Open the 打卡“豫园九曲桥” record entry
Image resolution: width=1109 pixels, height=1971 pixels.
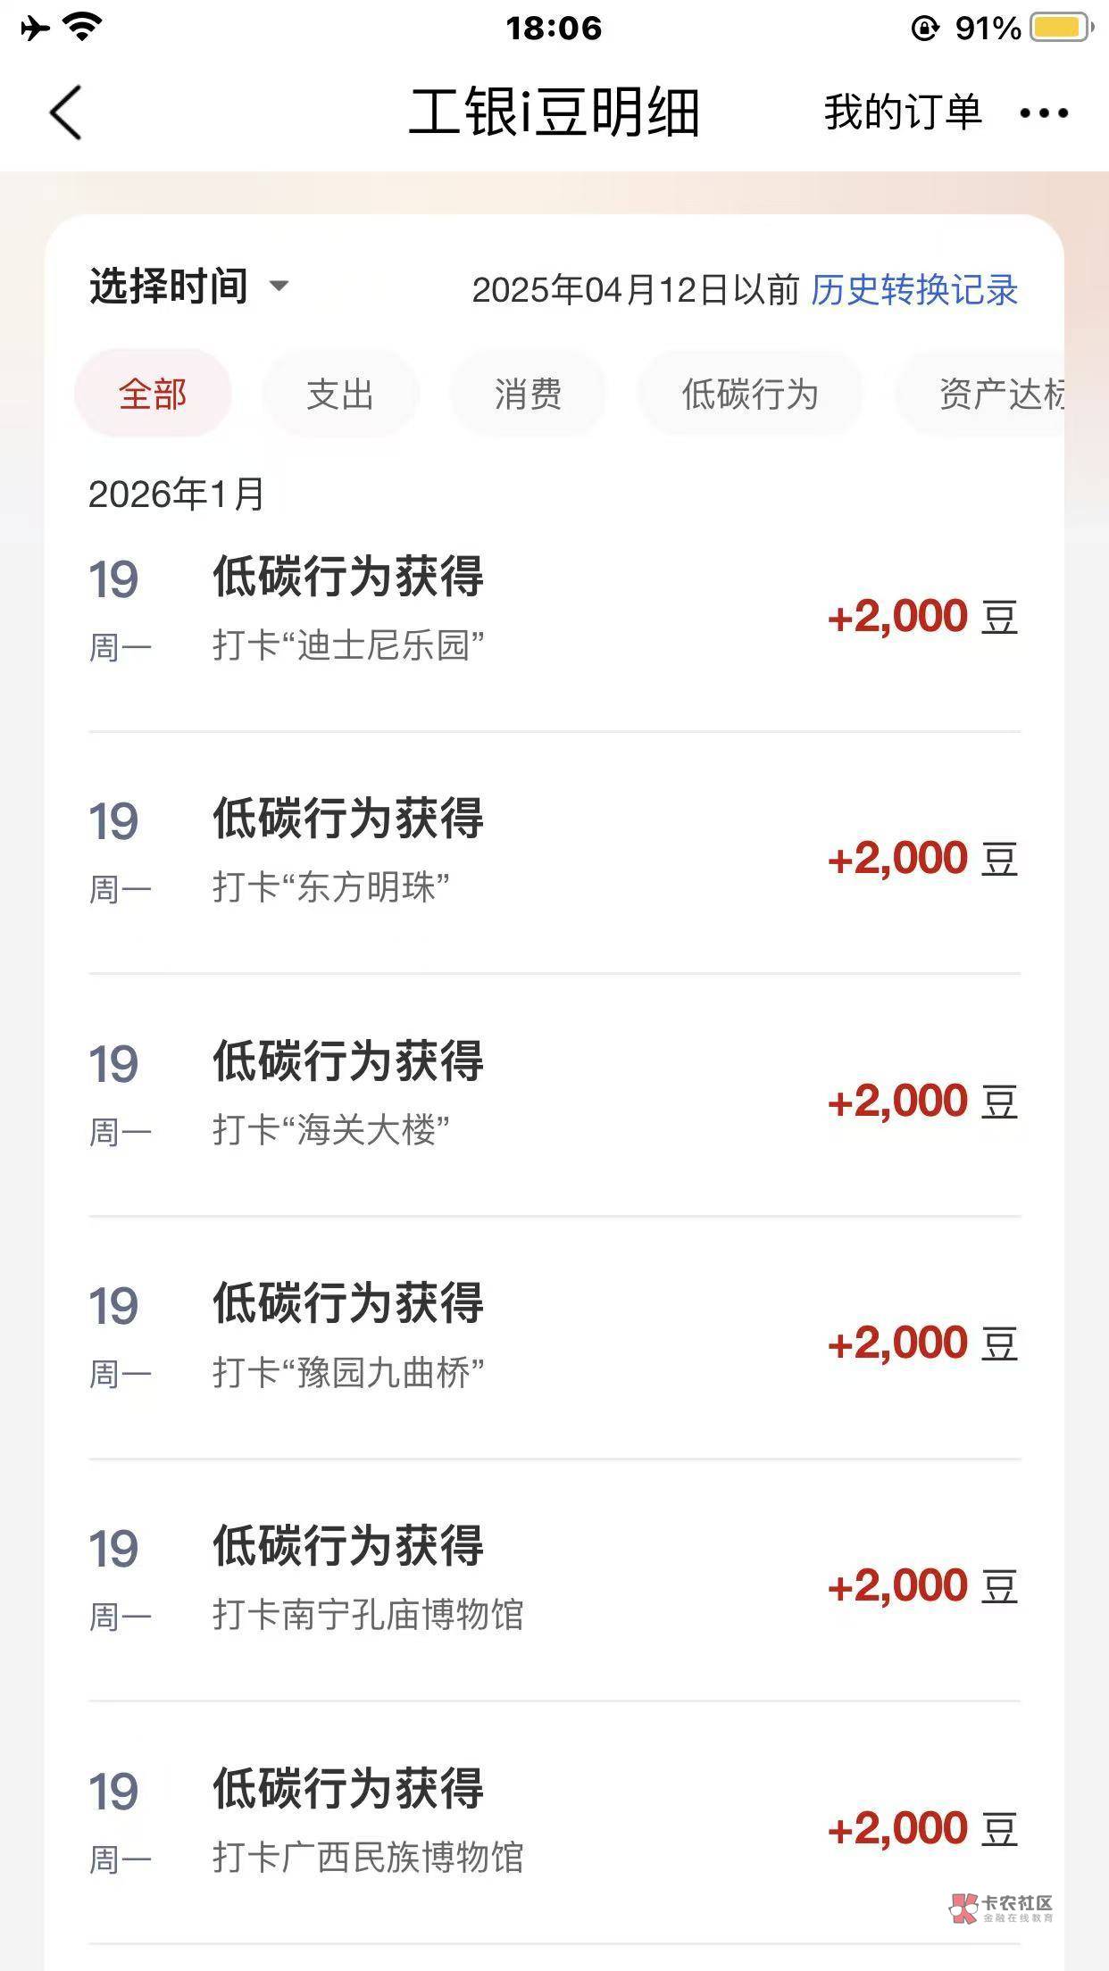[x=554, y=1339]
